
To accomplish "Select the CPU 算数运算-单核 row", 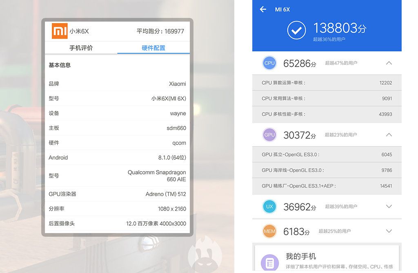I will [x=327, y=83].
